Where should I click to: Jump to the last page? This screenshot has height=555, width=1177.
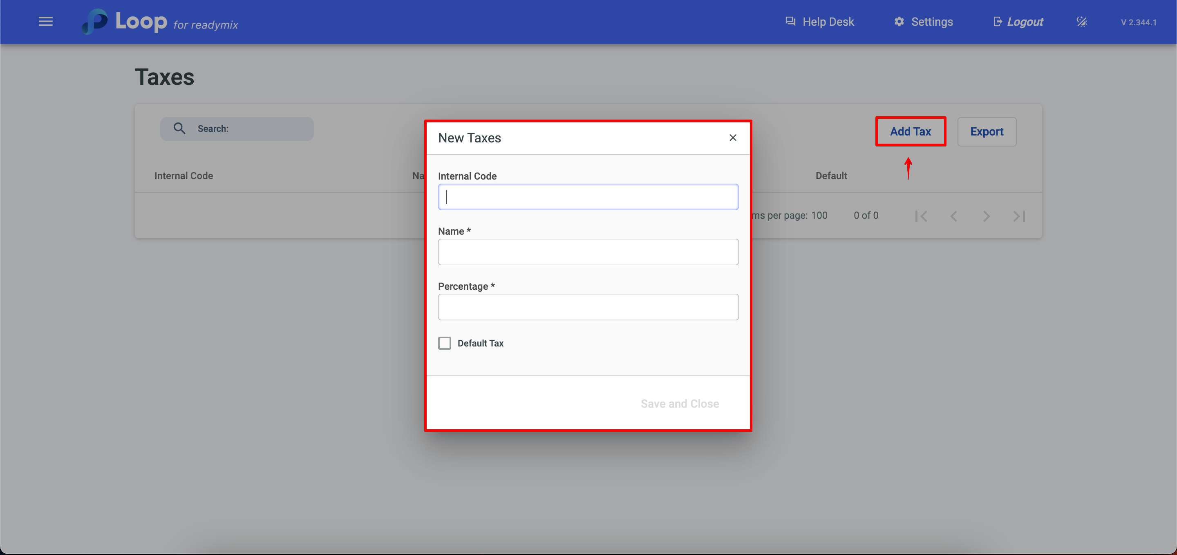click(1019, 216)
